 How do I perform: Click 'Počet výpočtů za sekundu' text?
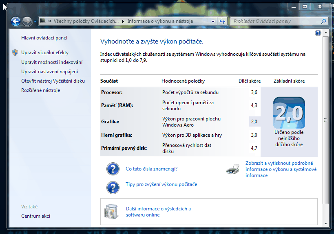coord(190,92)
